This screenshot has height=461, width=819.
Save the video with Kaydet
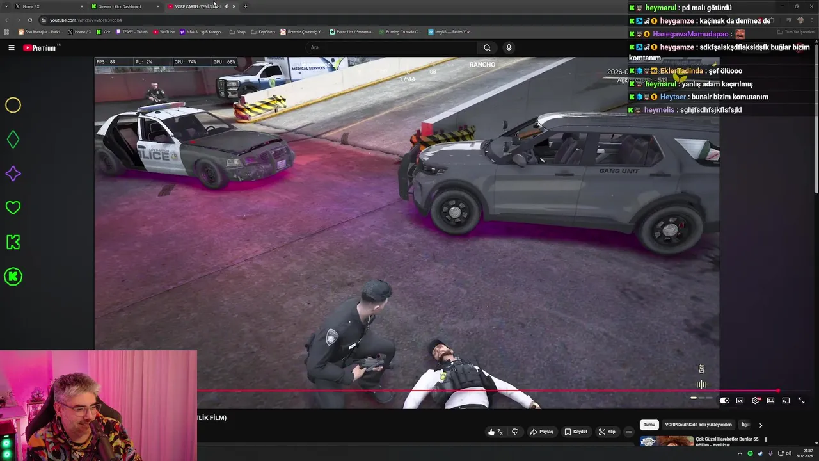coord(576,432)
